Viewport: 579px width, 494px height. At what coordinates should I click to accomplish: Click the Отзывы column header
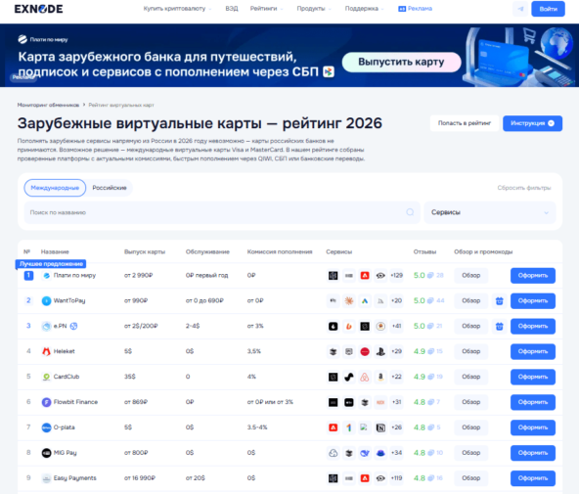coord(424,251)
